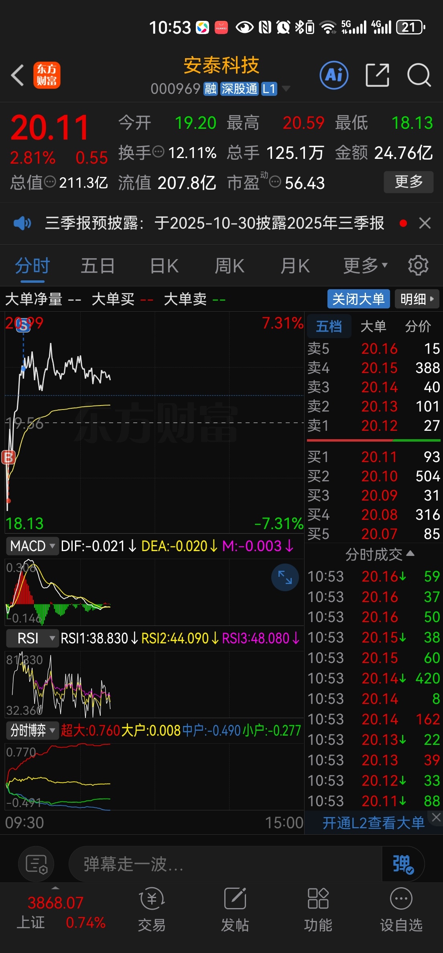Switch to the 分时 tab
Screen dimensions: 443x953
[32, 266]
